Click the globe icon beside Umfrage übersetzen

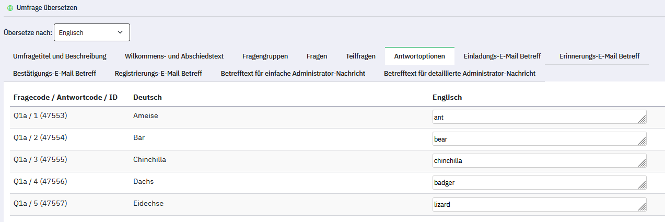(10, 8)
